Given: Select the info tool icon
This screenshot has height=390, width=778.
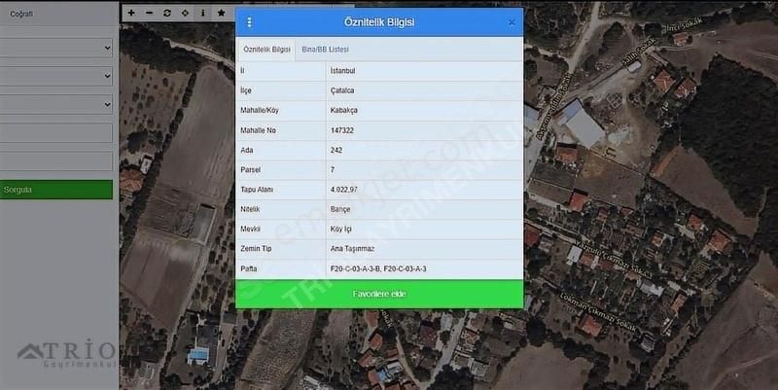Looking at the screenshot, I should pos(202,13).
